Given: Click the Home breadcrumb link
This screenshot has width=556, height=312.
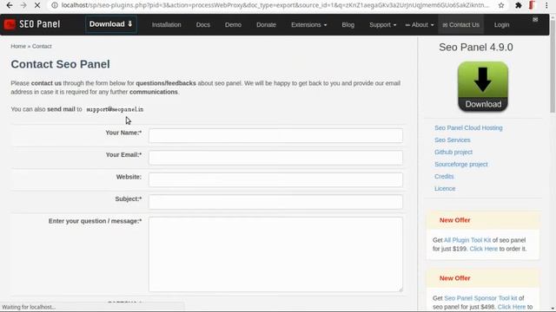Looking at the screenshot, I should tap(18, 46).
